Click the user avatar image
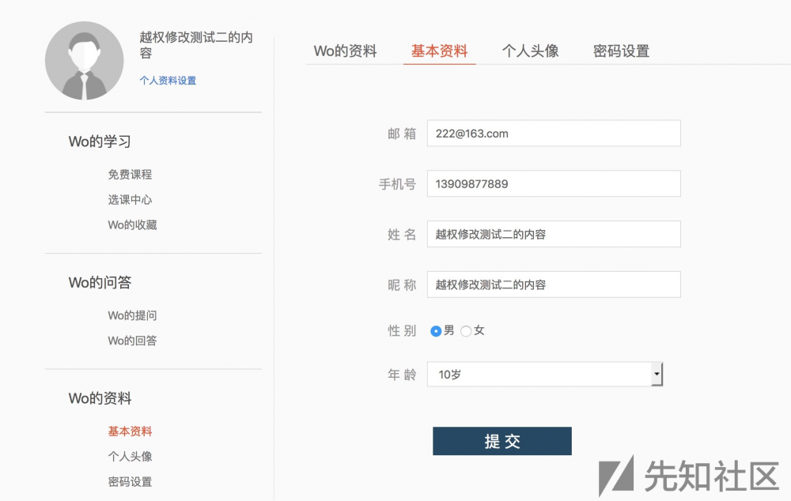The width and height of the screenshot is (791, 501). tap(84, 59)
